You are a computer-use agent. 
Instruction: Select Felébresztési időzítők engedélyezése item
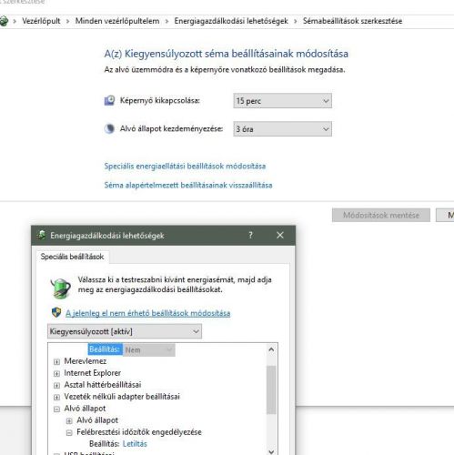139,432
